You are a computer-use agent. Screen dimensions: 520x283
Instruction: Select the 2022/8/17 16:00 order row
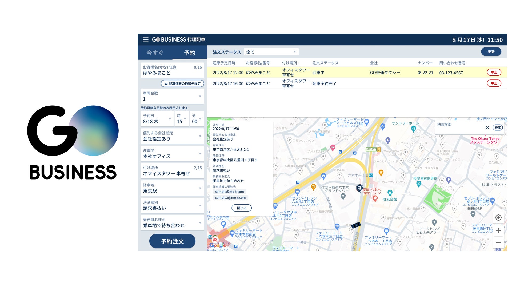point(357,83)
